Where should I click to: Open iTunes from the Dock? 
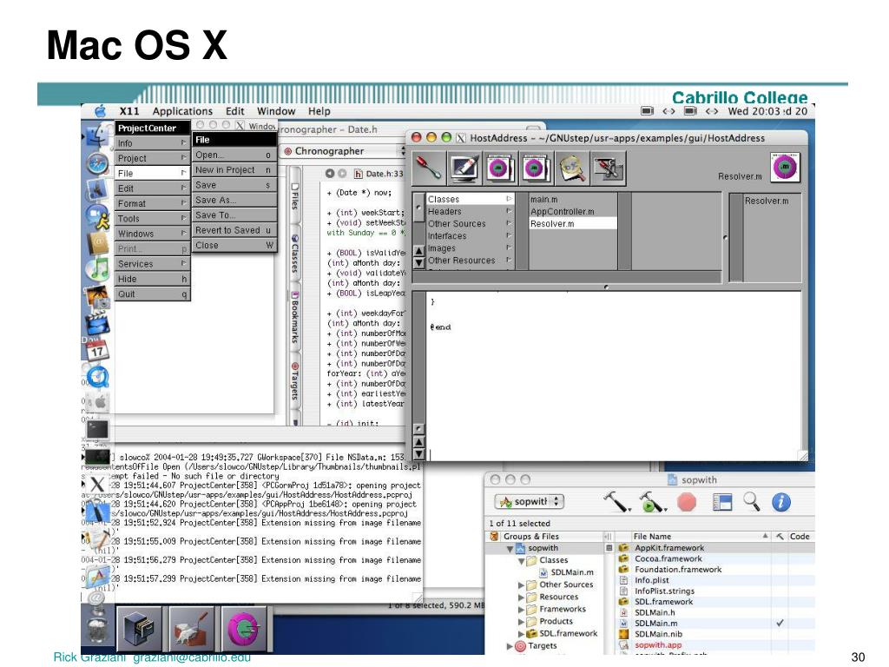(98, 269)
